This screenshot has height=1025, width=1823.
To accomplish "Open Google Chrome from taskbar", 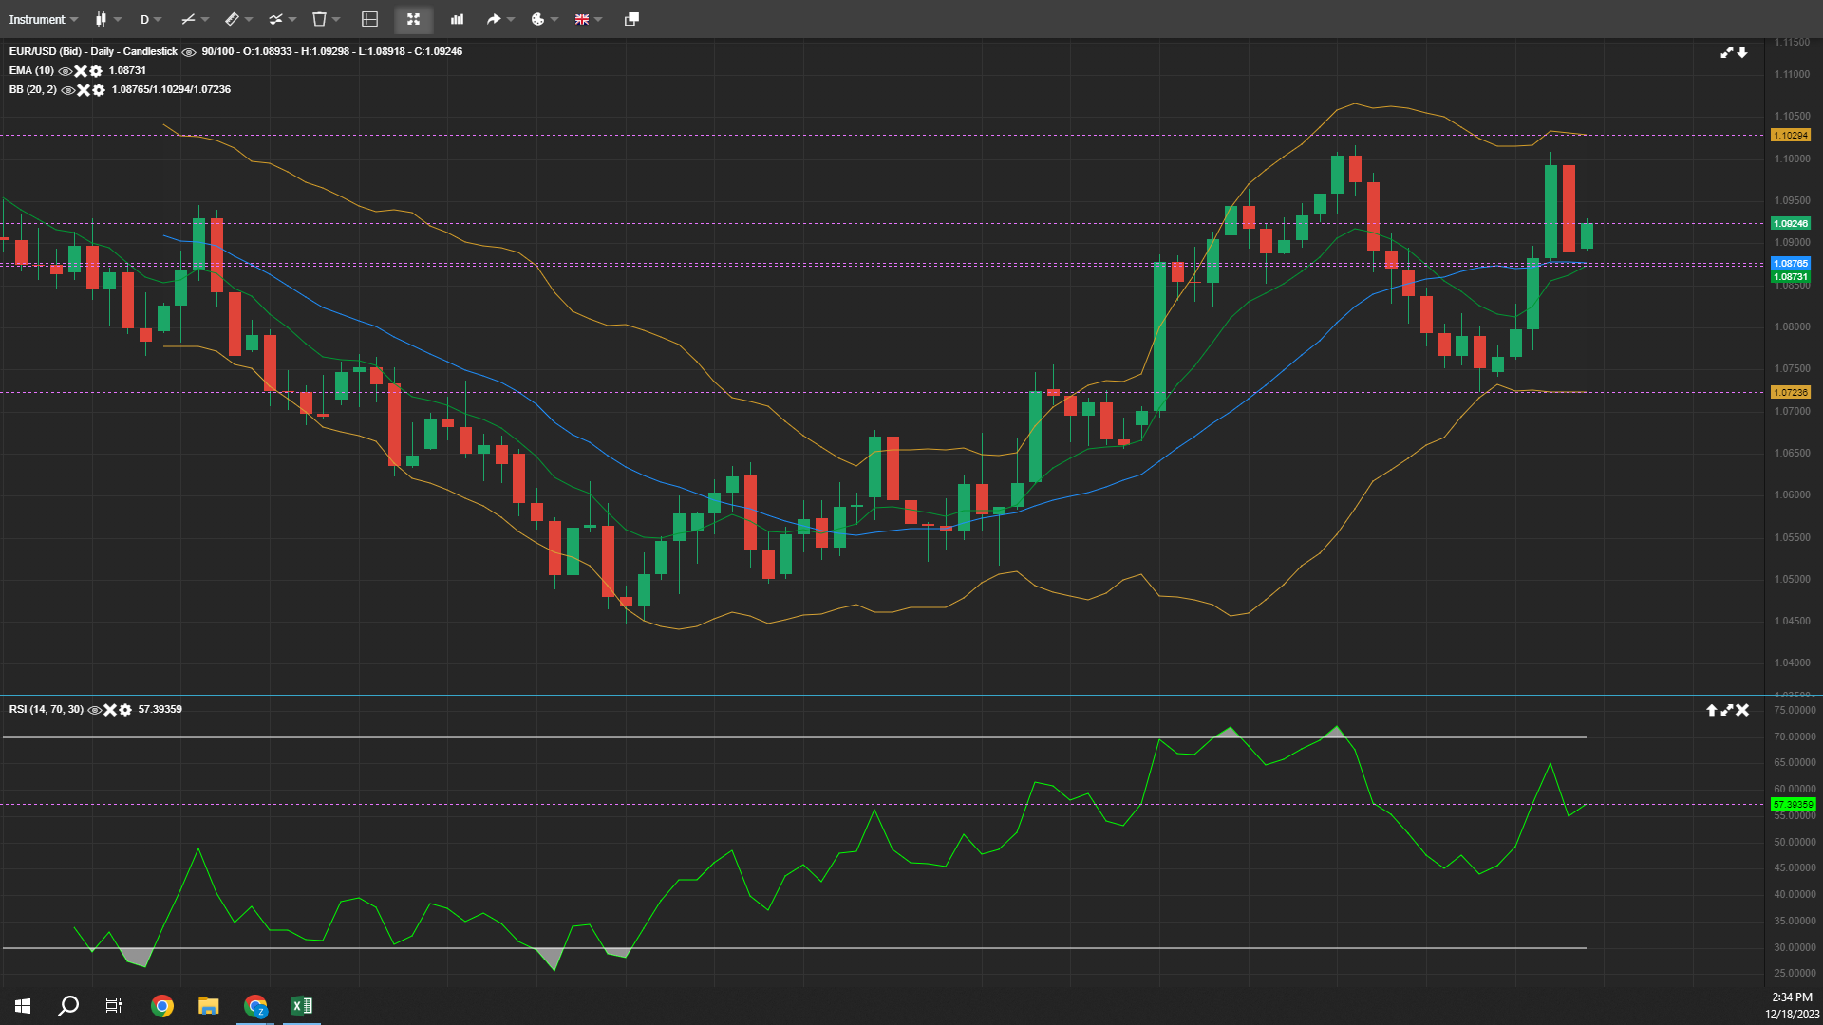I will point(162,1006).
